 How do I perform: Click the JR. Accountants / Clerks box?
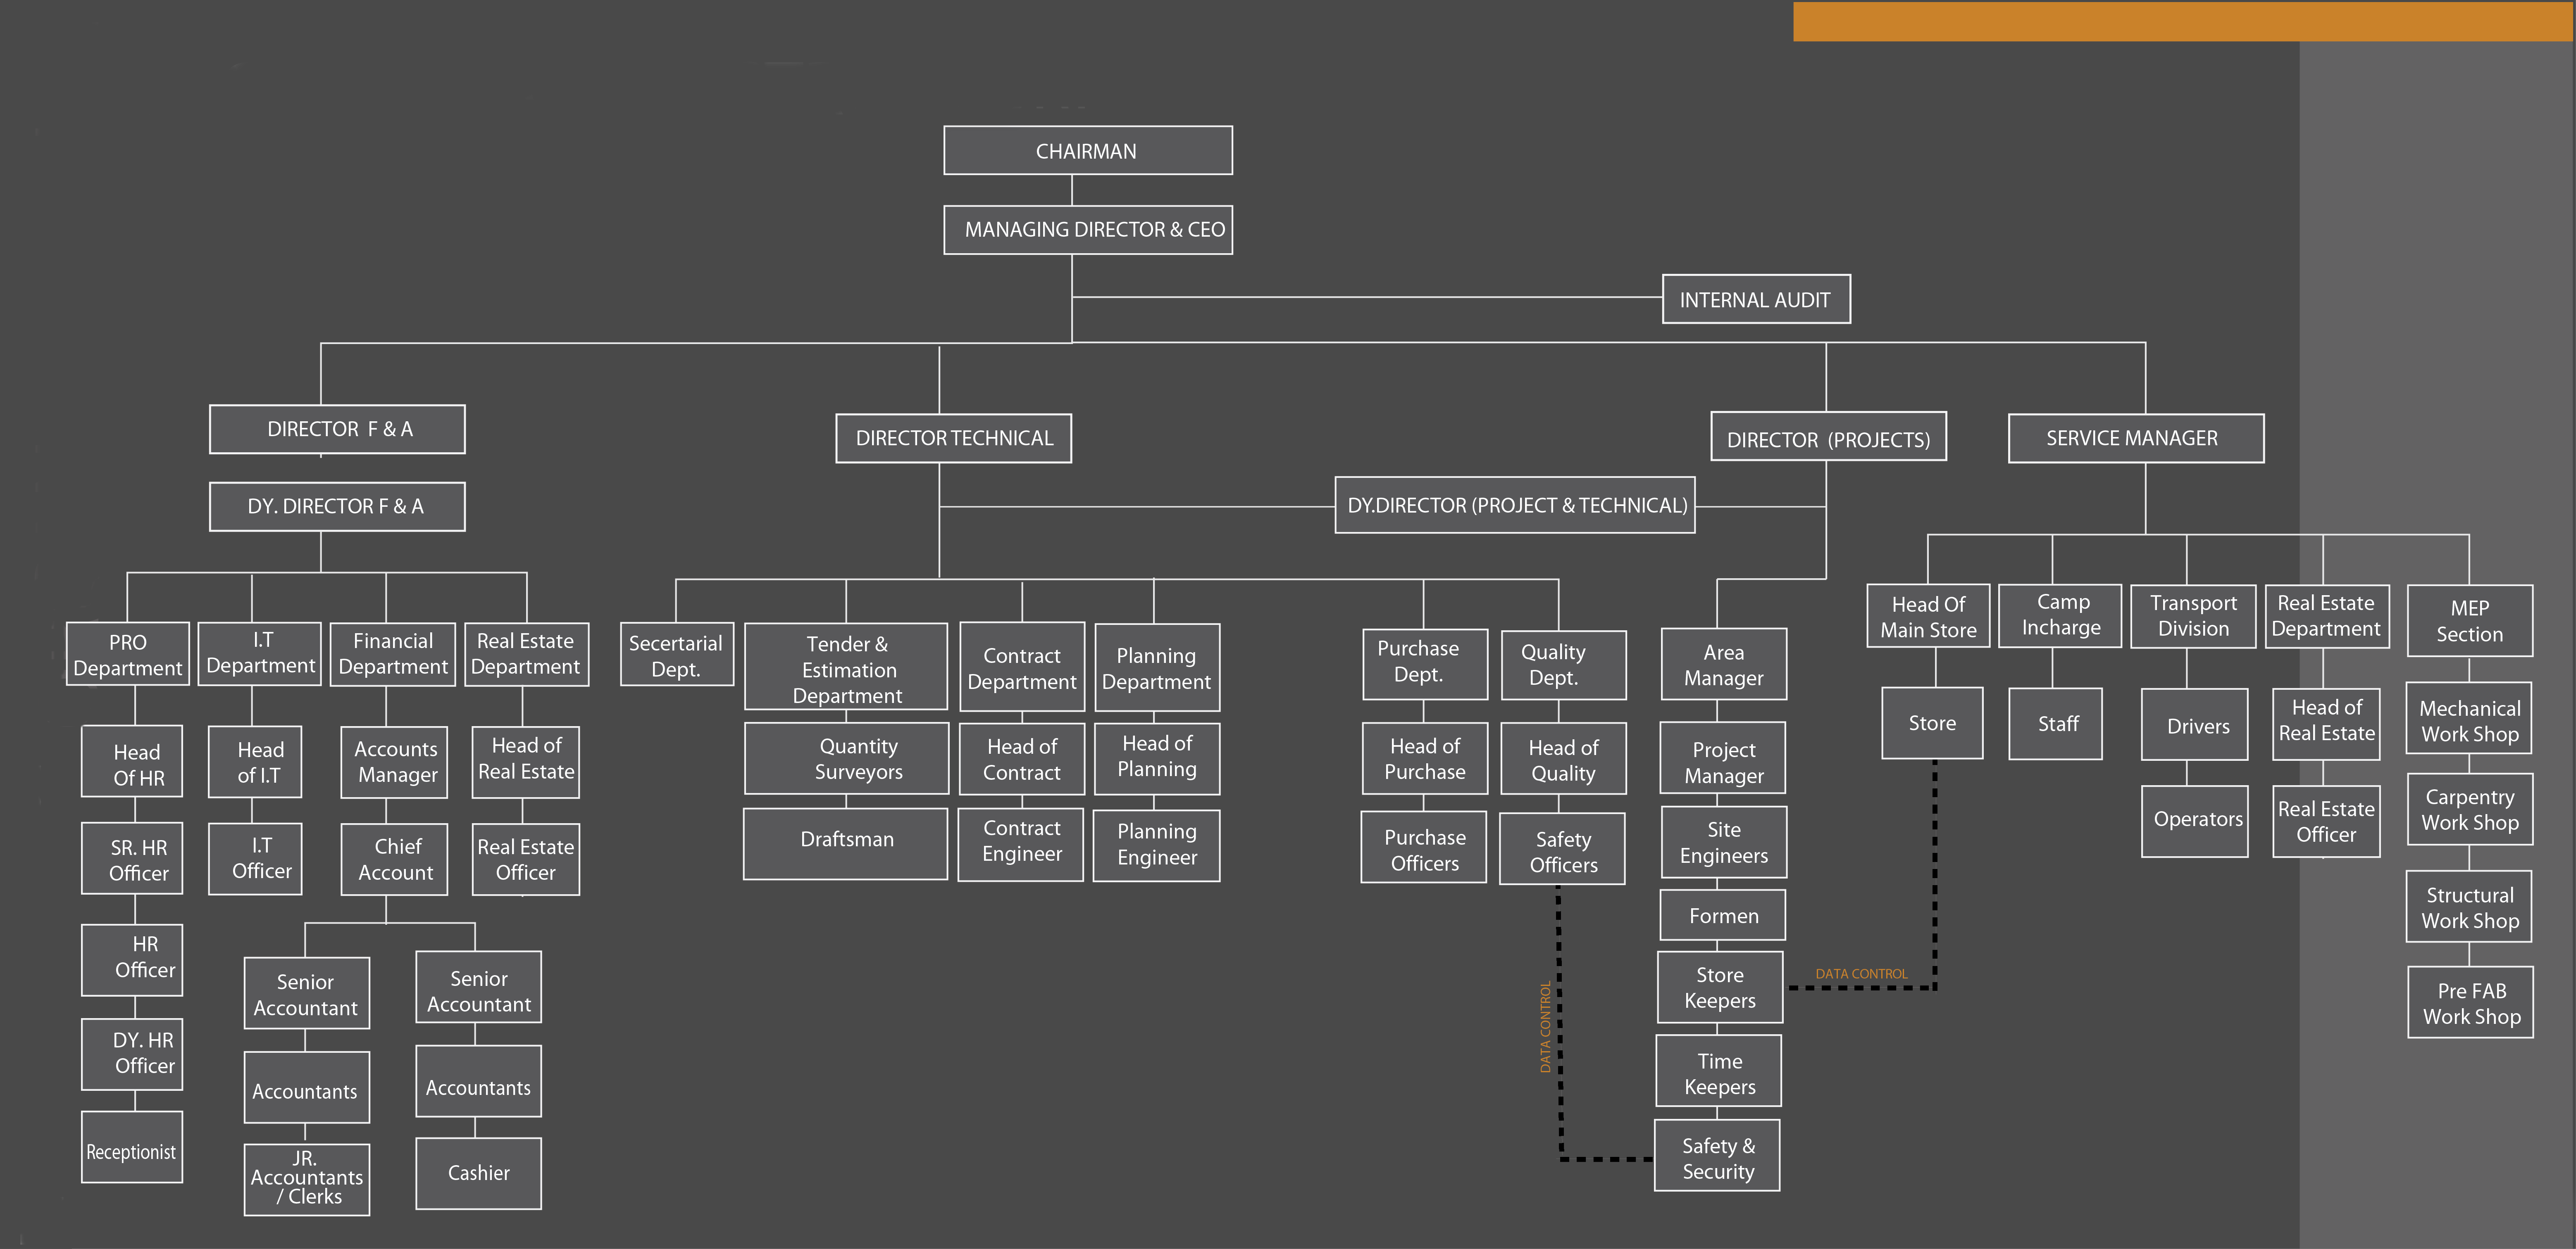pyautogui.click(x=307, y=1180)
